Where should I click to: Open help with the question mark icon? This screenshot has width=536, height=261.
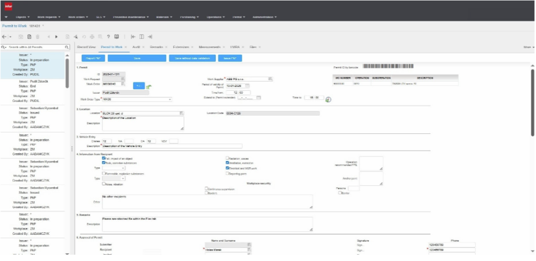108,37
